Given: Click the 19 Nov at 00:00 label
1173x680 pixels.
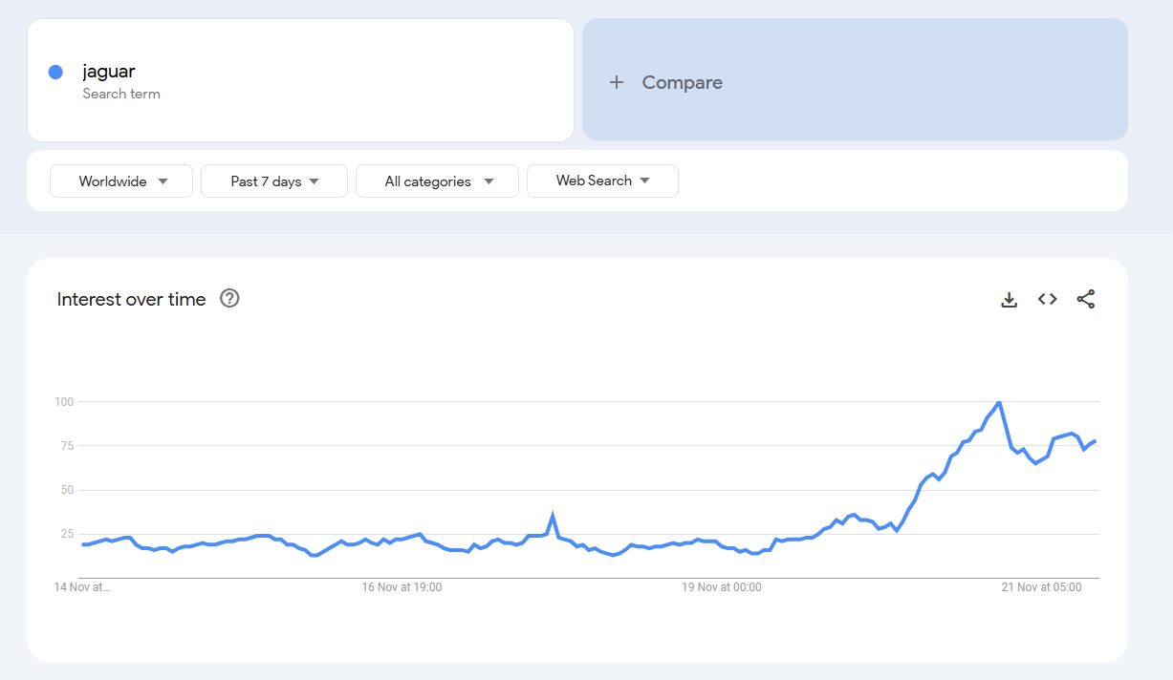Looking at the screenshot, I should coord(722,587).
